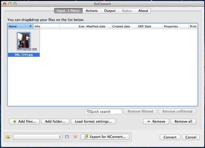
Task: Click Export for NConvert...
Action: [105, 137]
